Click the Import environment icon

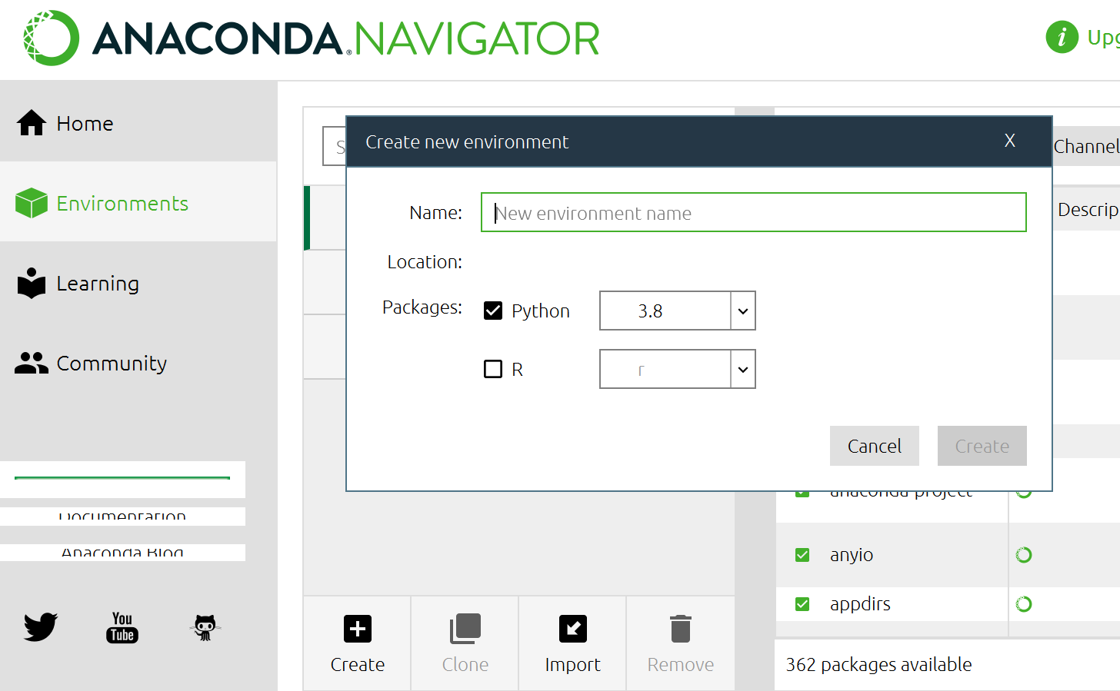point(573,629)
